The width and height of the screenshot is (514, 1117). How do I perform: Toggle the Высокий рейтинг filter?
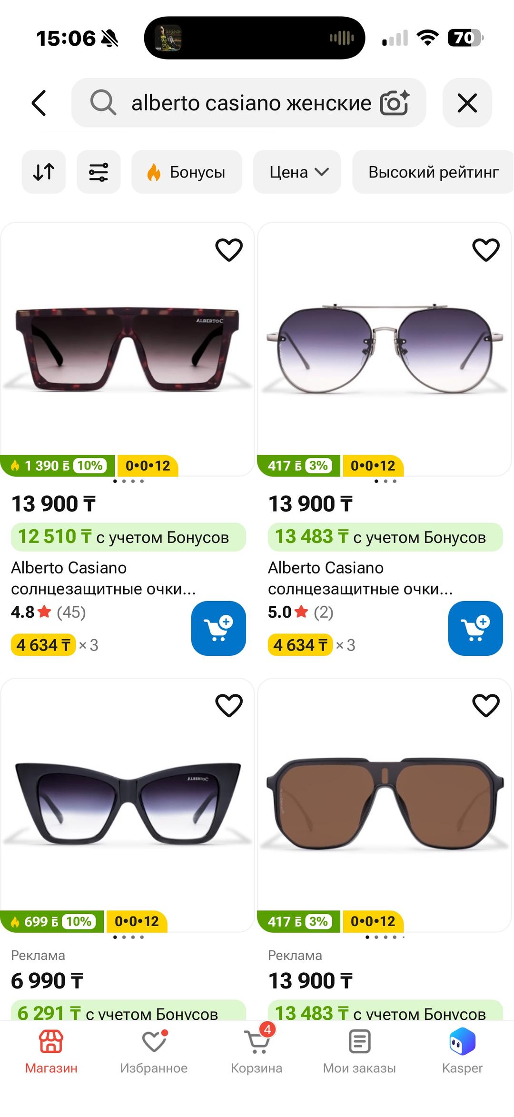(433, 172)
